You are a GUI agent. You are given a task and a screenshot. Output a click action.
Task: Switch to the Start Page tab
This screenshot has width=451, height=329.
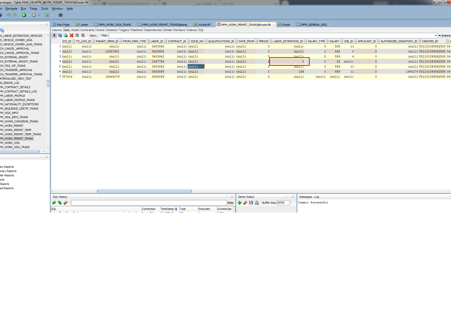[x=63, y=25]
